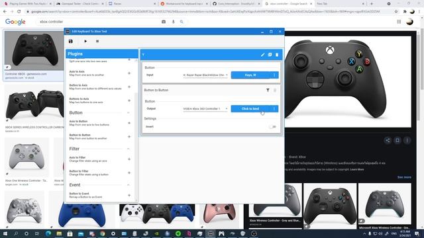Viewport: 424px width, 238px height.
Task: Open more options in the Google image panel
Action: coord(407,140)
